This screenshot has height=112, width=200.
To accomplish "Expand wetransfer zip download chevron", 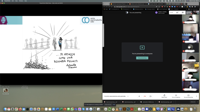I will tap(155, 102).
